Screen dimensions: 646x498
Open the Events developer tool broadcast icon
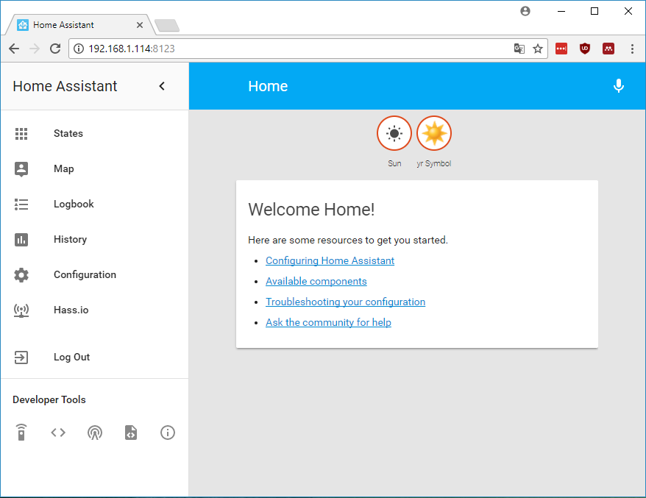click(x=95, y=433)
